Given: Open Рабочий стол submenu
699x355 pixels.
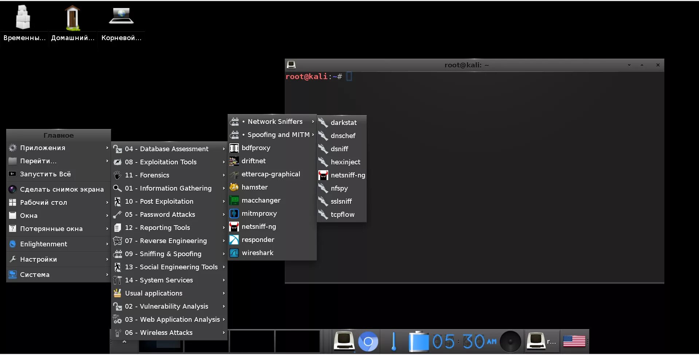Looking at the screenshot, I should tap(59, 203).
